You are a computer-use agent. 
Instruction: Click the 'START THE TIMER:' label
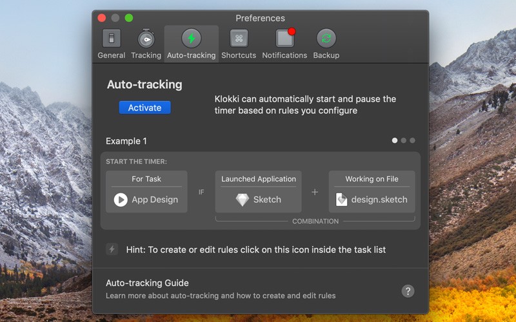coord(136,162)
